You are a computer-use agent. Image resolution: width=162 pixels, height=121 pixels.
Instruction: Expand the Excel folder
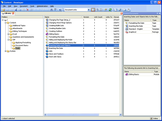[x=8, y=34]
